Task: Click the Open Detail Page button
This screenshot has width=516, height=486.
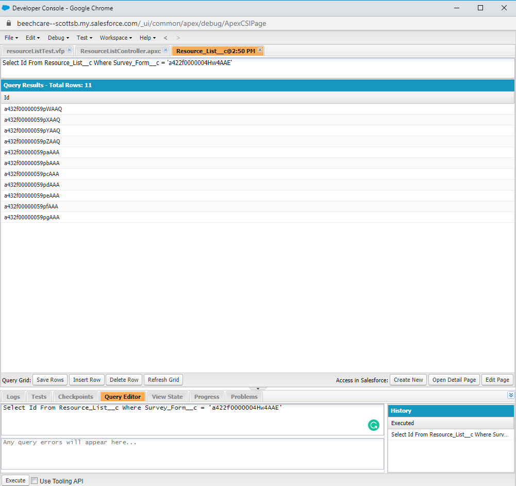Action: [454, 380]
